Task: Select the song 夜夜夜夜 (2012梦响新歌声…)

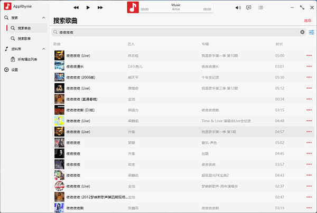Action: 97,197
